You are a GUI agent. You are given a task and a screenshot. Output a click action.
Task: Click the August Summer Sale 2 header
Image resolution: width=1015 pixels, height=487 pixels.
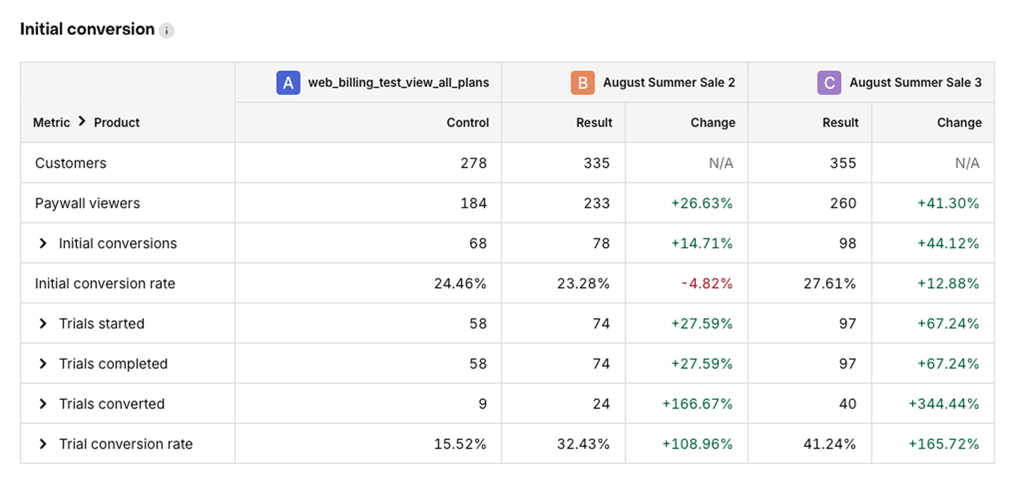668,83
